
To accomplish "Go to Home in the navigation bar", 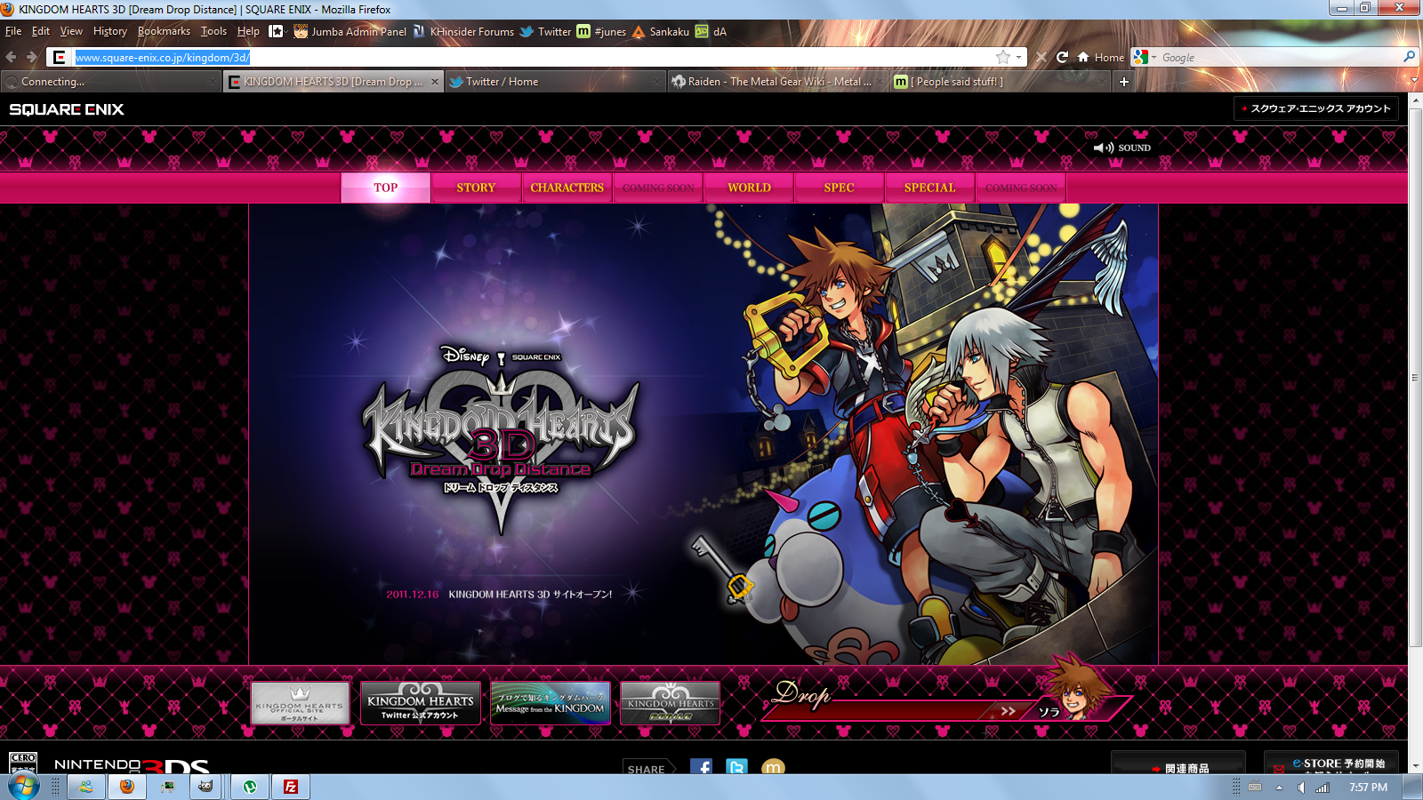I will click(1101, 57).
